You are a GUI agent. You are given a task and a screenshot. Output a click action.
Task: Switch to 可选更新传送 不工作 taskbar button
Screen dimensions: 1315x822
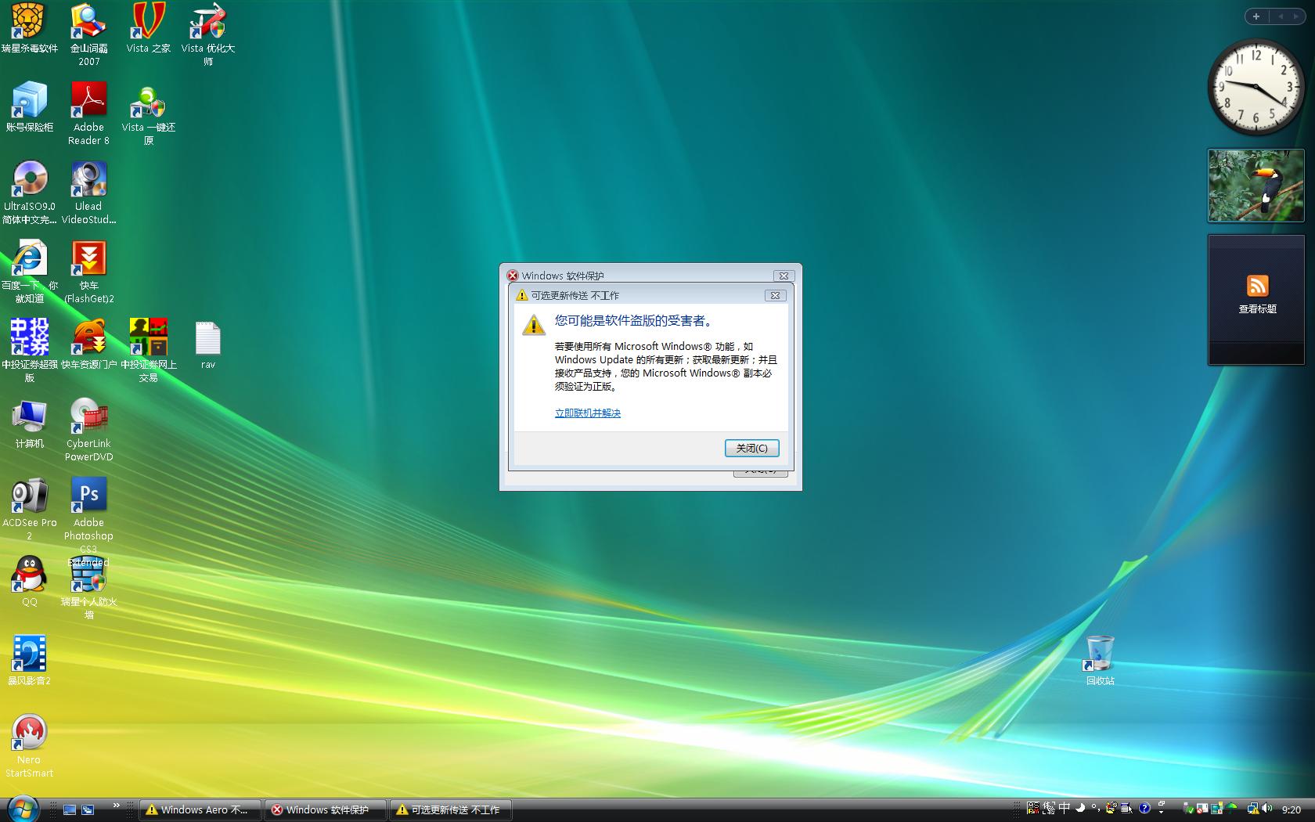(x=450, y=809)
